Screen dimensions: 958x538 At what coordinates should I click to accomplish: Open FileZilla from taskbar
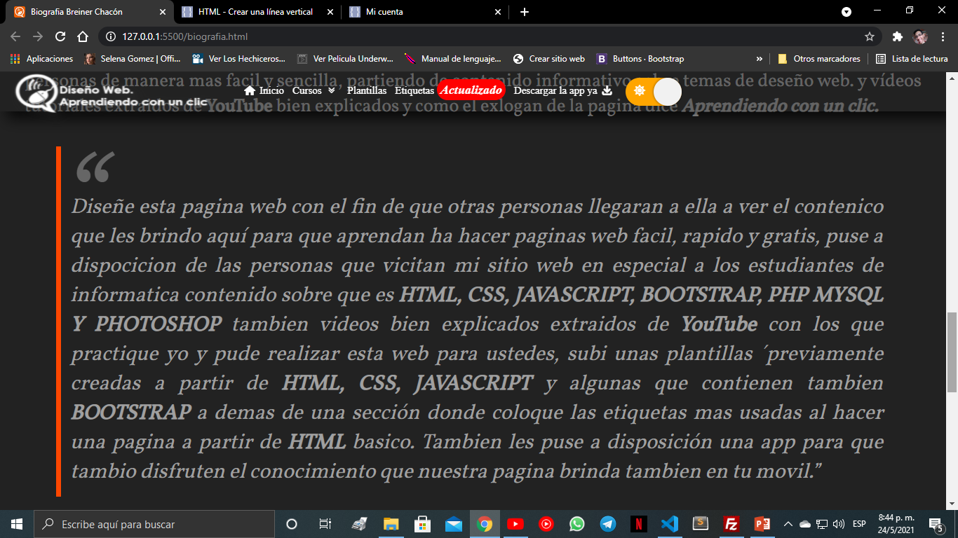tap(731, 524)
